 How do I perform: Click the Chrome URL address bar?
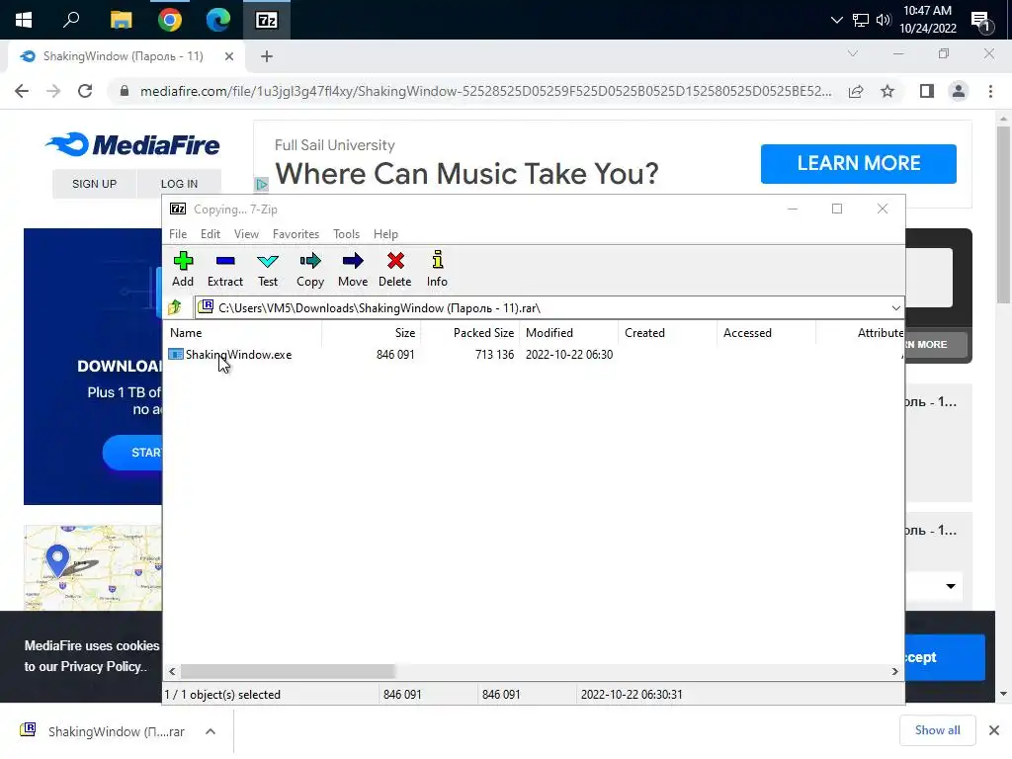(485, 91)
